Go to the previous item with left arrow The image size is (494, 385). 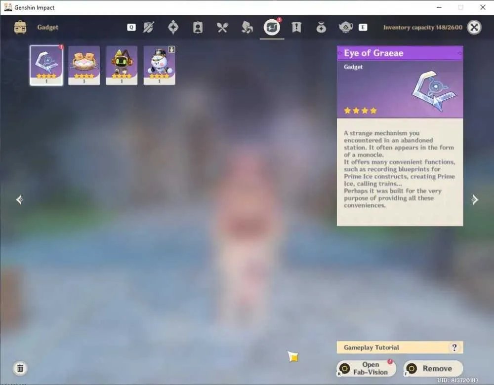tap(20, 199)
